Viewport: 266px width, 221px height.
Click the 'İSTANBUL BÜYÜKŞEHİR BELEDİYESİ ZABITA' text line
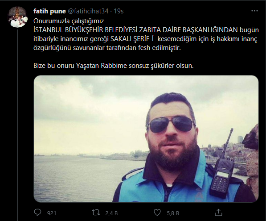(x=97, y=30)
